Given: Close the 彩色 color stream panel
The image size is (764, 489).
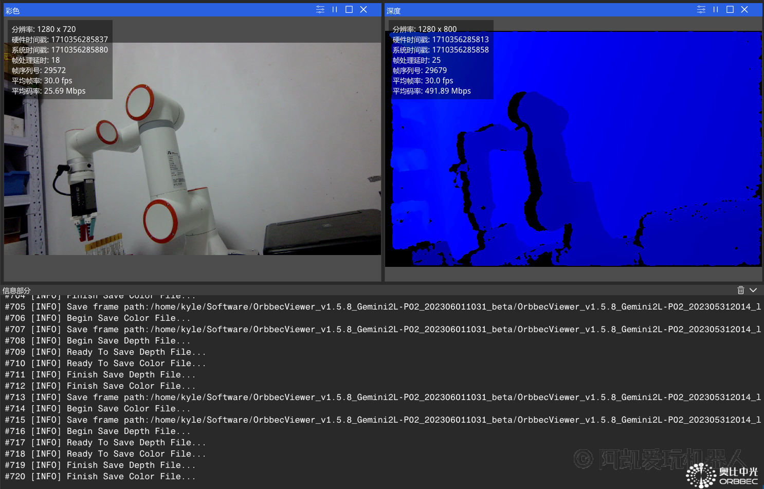Looking at the screenshot, I should tap(363, 10).
